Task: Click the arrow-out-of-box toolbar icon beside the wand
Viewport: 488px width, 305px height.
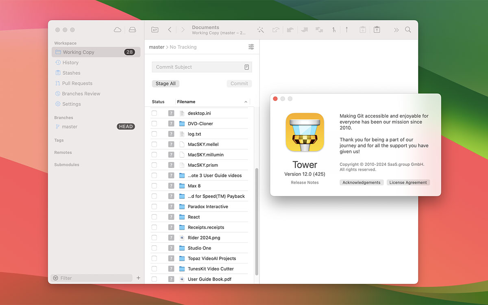Action: click(276, 30)
